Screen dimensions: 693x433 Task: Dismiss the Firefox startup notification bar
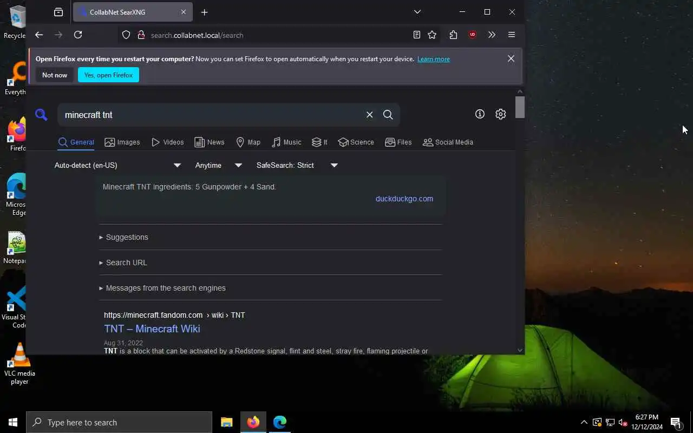click(x=511, y=58)
